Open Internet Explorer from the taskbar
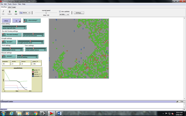The height and width of the screenshot is (116, 186). [11, 114]
